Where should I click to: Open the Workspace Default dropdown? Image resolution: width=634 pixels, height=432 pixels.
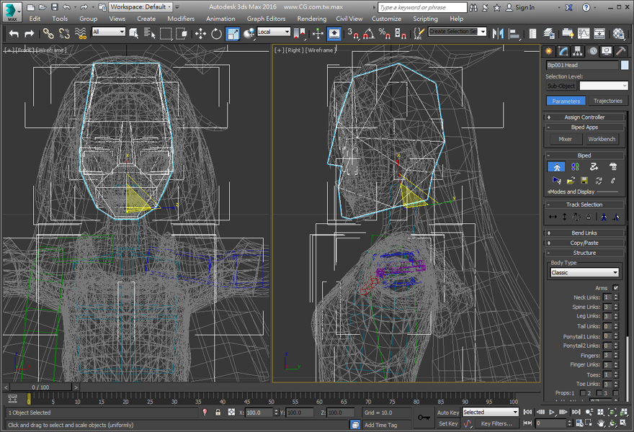tap(140, 7)
